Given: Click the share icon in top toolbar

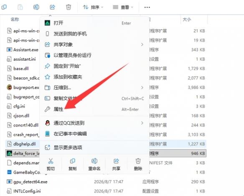Looking at the screenshot, I should pyautogui.click(x=53, y=7).
